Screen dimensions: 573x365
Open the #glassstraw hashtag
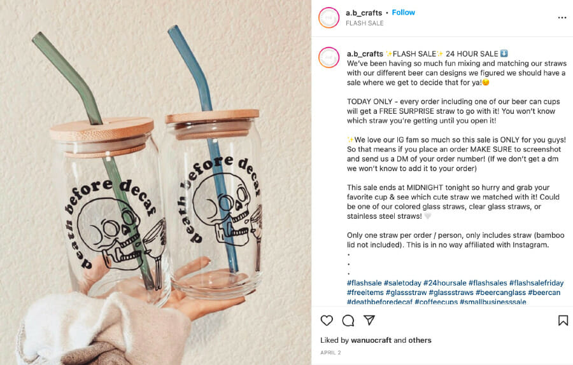(x=406, y=293)
